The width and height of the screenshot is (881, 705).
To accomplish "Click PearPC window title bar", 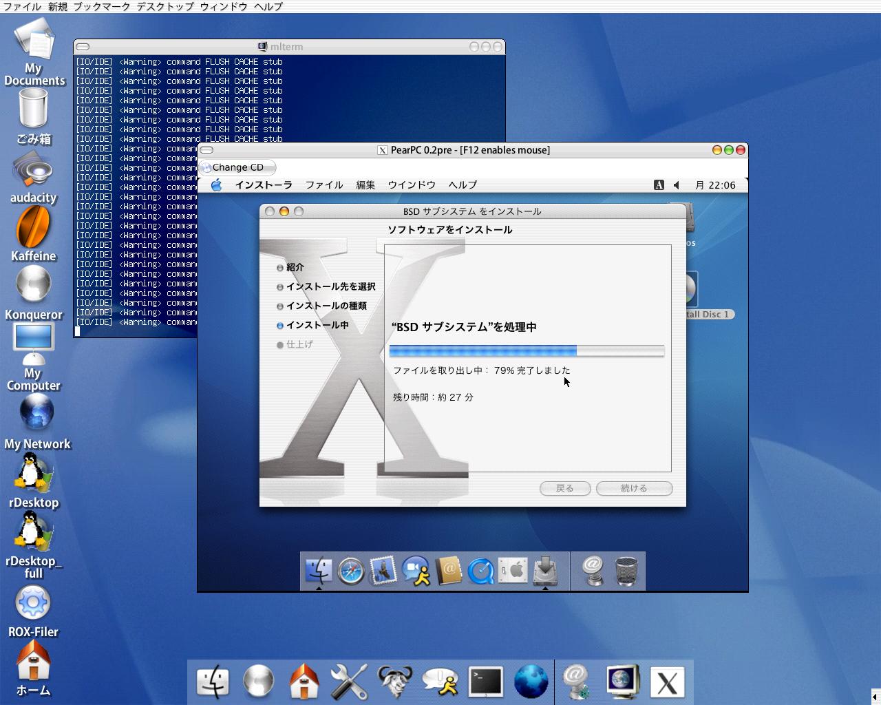I will [472, 150].
